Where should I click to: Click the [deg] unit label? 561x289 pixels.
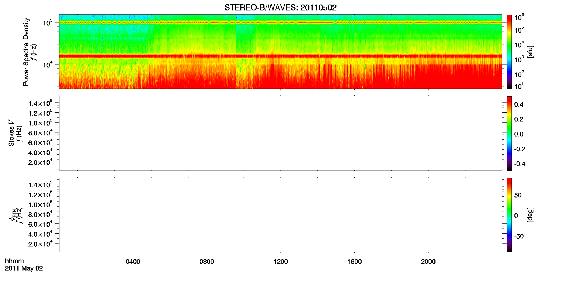point(530,215)
